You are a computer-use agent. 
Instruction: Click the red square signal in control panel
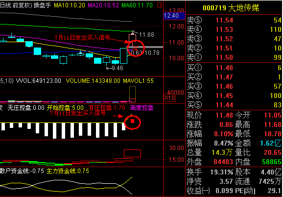133,121
